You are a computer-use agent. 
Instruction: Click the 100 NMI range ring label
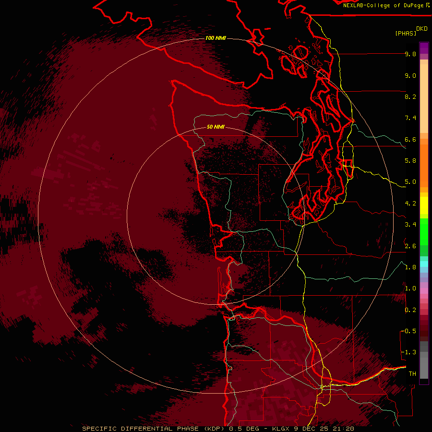(x=216, y=38)
